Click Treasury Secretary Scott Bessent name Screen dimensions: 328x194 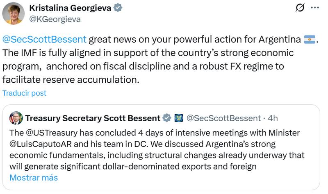93,118
